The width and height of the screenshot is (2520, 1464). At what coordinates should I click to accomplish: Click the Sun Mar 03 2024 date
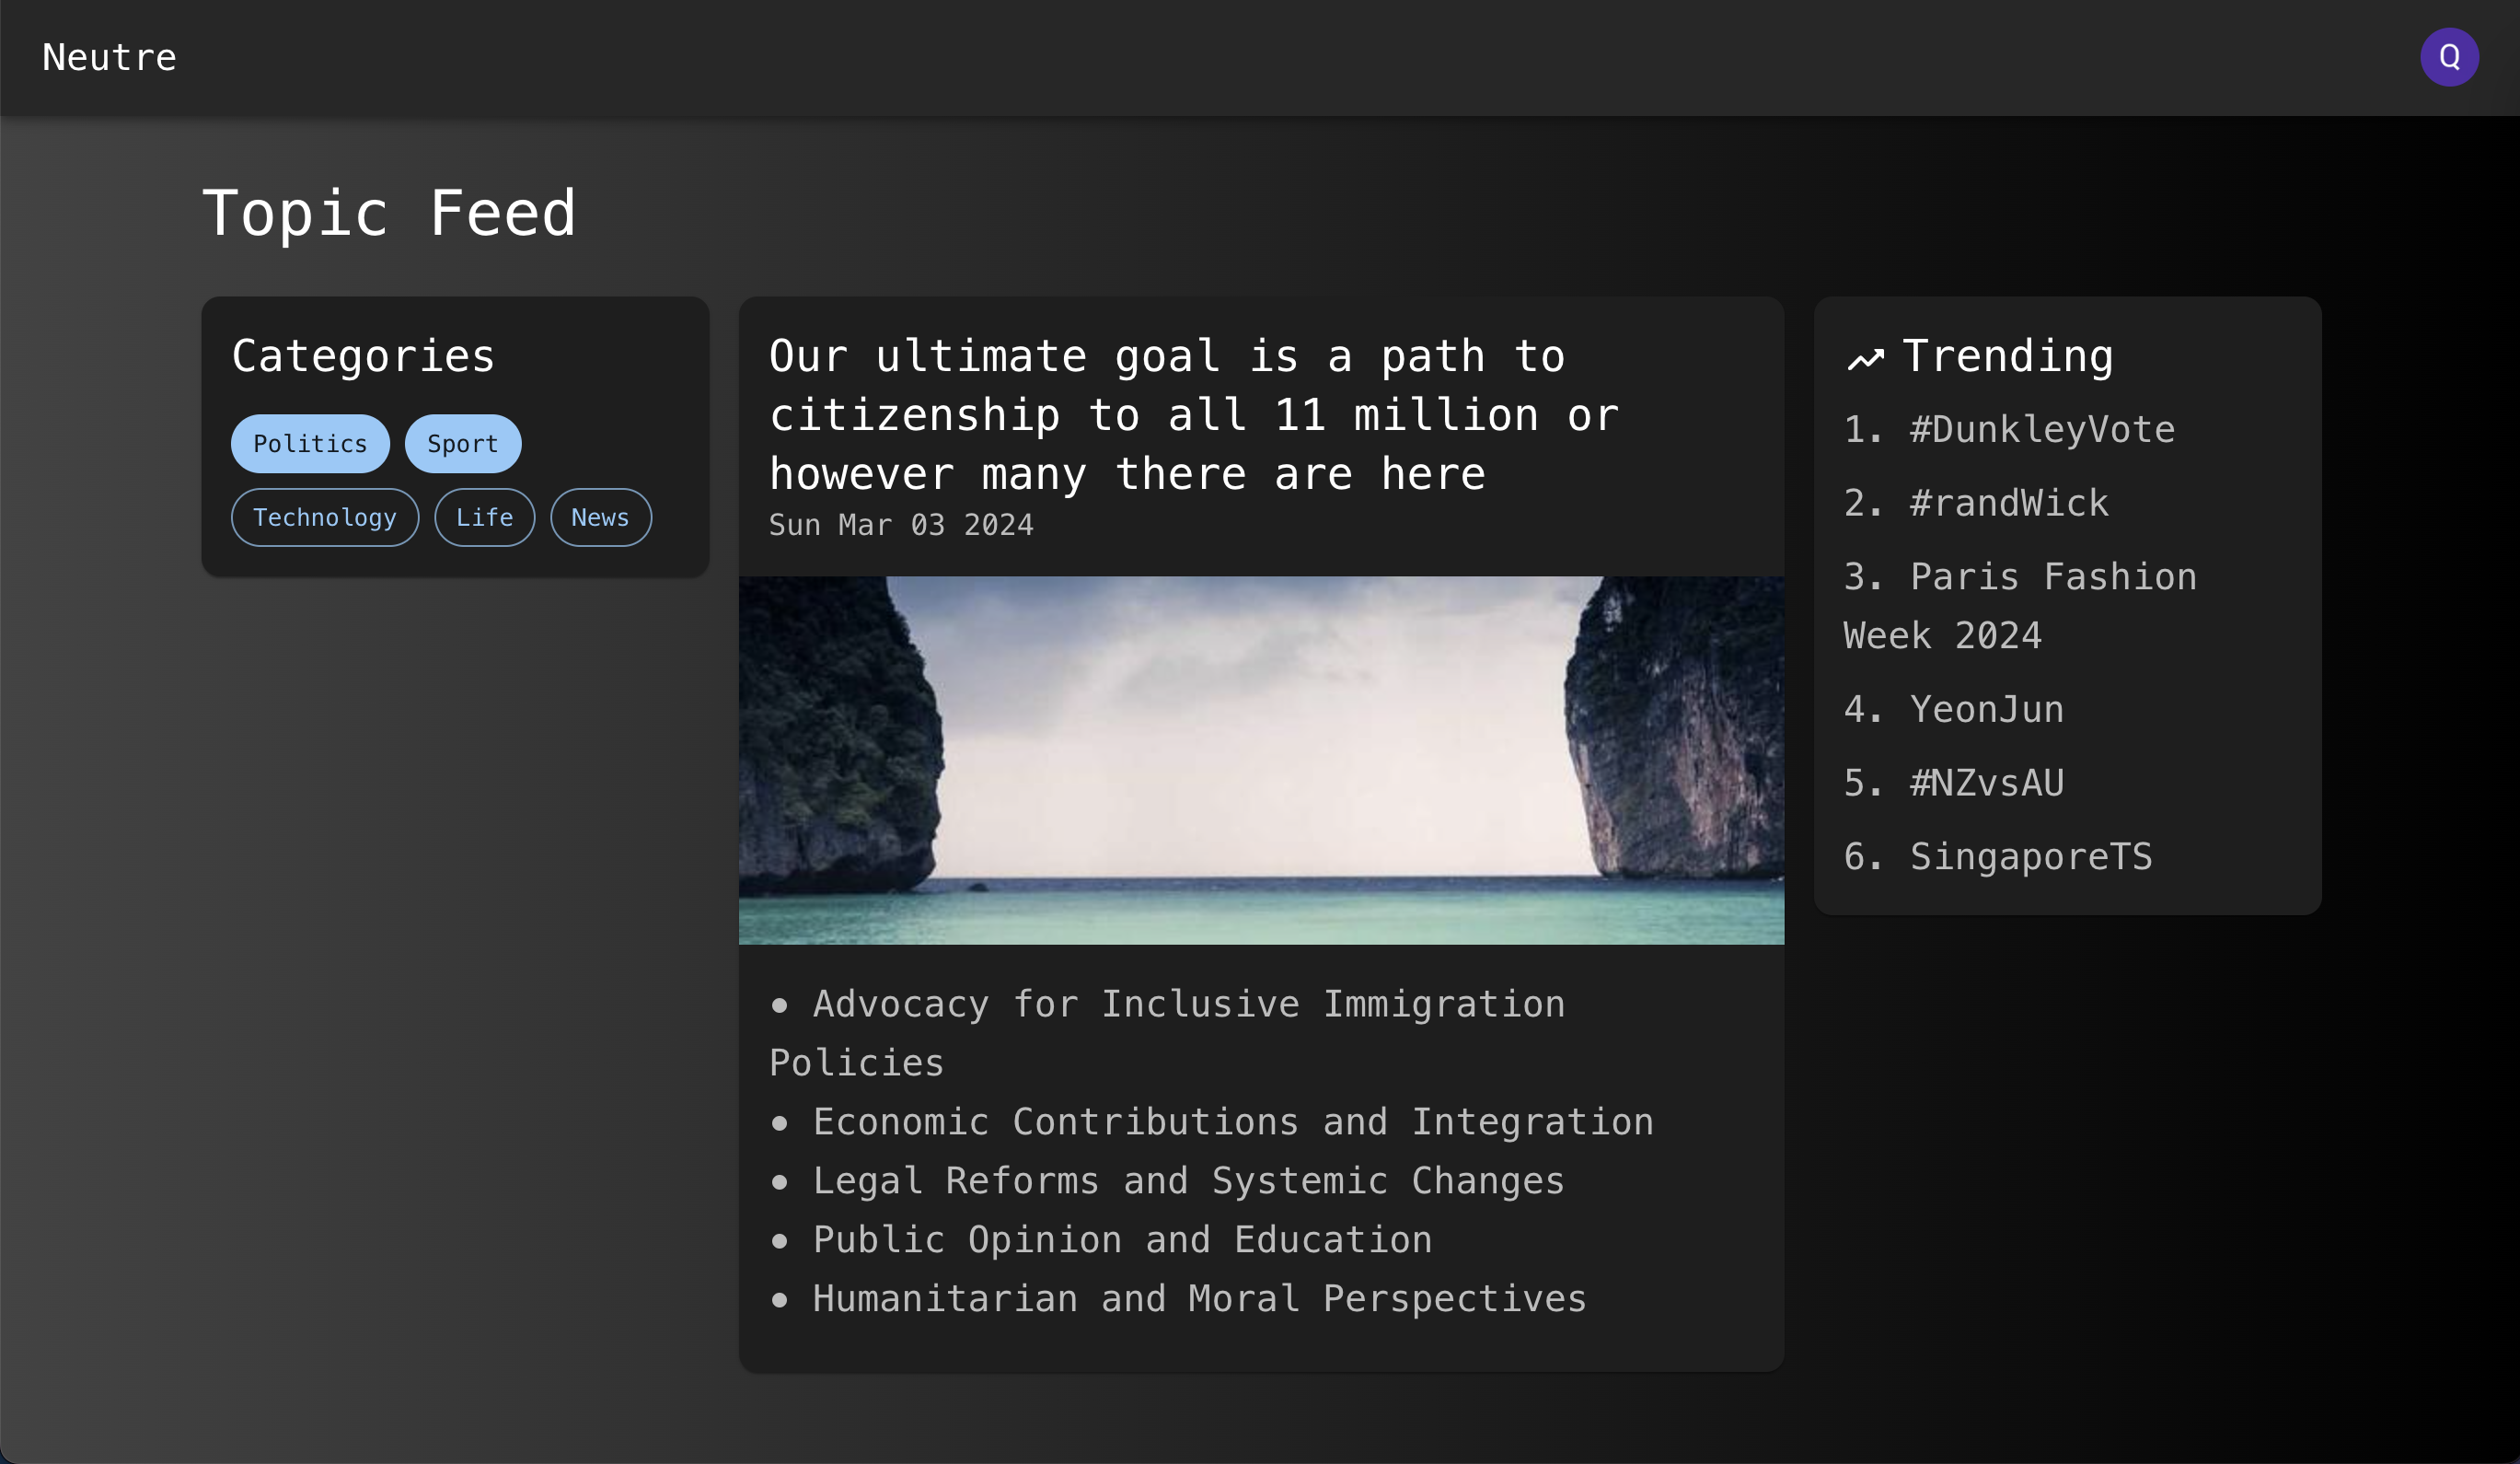pyautogui.click(x=901, y=524)
